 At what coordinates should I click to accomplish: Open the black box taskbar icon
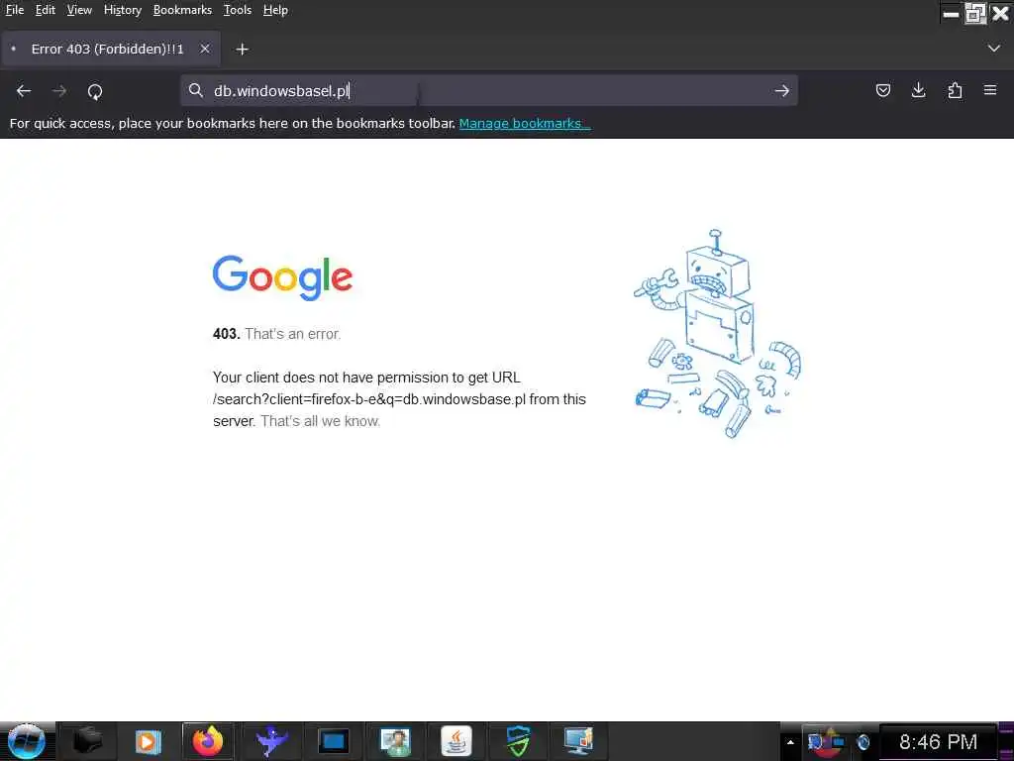(87, 741)
